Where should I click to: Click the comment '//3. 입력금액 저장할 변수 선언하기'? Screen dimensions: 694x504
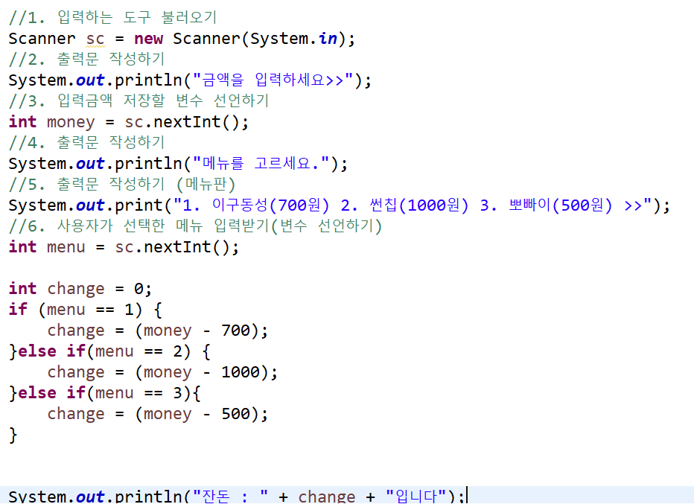click(x=139, y=101)
